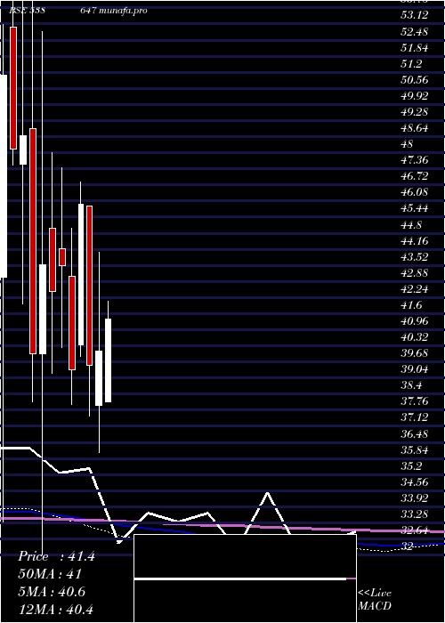Image resolution: width=445 pixels, height=623 pixels.
Task: Click the 52.48 price axis label
Action: point(415,31)
